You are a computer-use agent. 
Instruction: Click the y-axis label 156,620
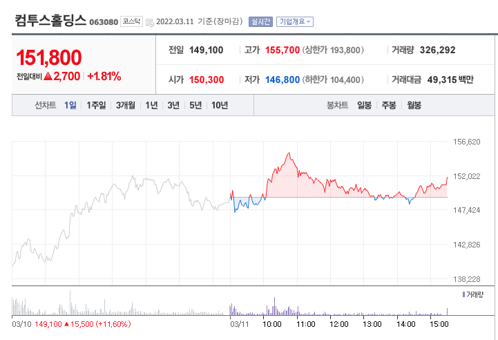466,142
